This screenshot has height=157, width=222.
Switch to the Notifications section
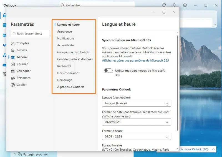pos(66,38)
